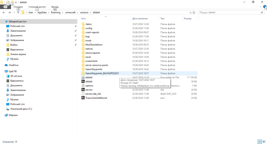Expand the ribbon with the chevron
Image resolution: width=267 pixels, height=144 pixels.
coord(260,7)
